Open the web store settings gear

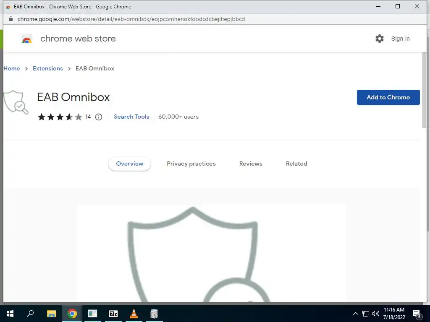pos(380,39)
